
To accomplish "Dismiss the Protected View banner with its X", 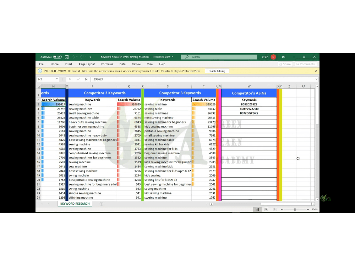I will pyautogui.click(x=316, y=71).
